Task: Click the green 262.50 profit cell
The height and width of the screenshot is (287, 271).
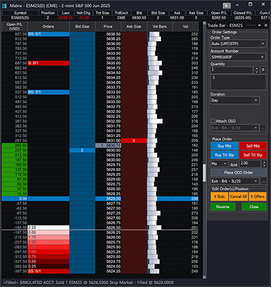Action: click(x=14, y=145)
